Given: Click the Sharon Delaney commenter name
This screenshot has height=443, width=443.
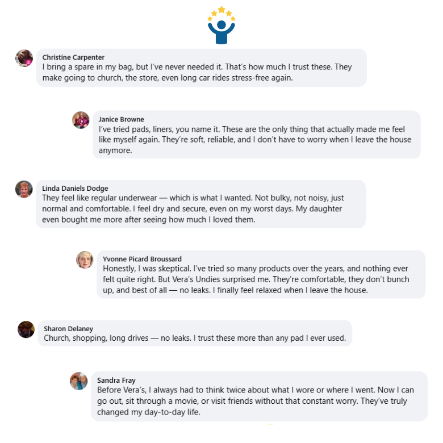Looking at the screenshot, I should pos(68,329).
